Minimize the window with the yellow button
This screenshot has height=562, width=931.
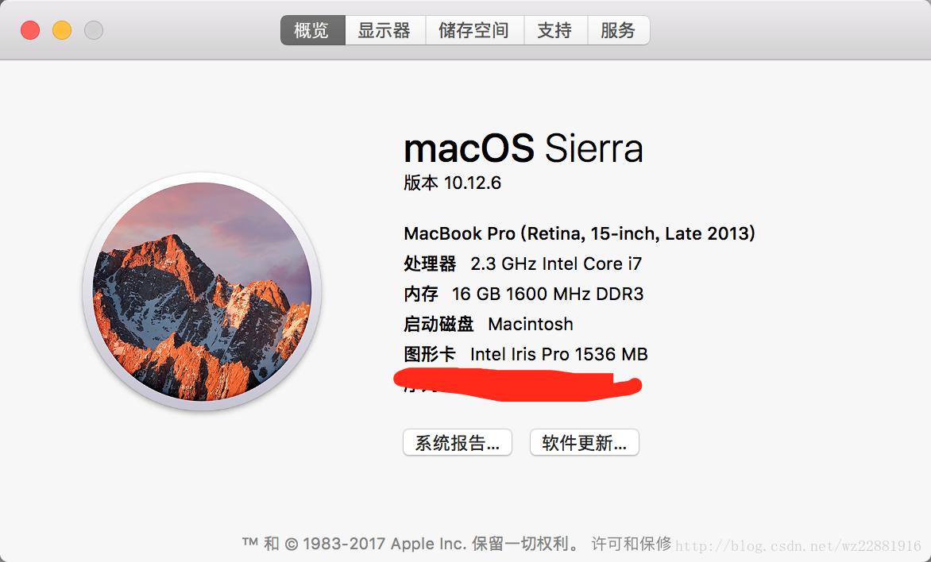pyautogui.click(x=62, y=30)
